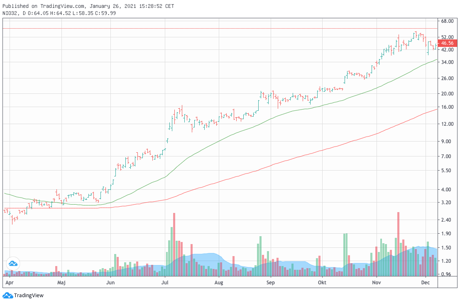Click the Nov label on the time axis
Image resolution: width=460 pixels, height=303 pixels.
pos(376,283)
